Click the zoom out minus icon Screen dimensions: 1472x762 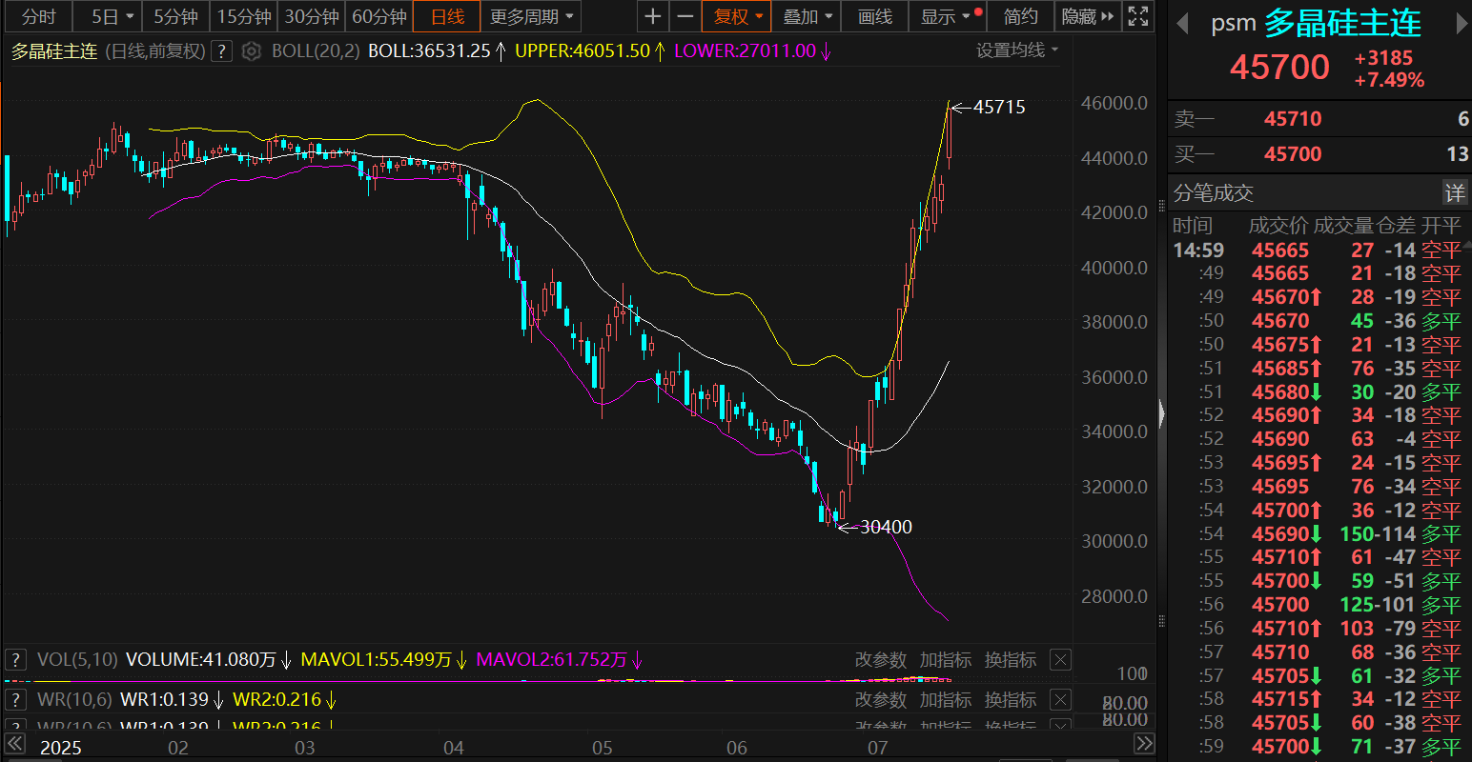click(685, 16)
